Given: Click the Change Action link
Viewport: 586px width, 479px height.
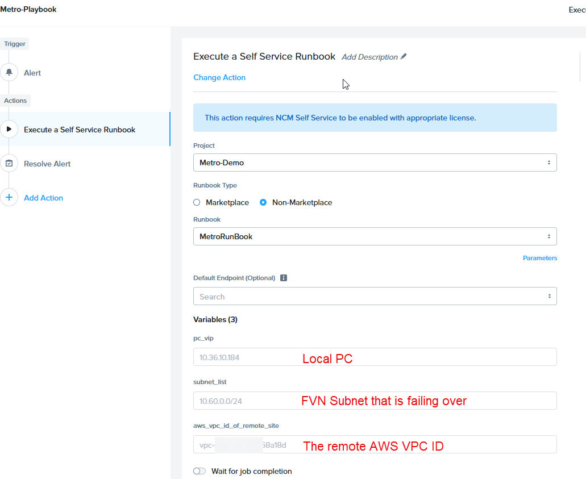Looking at the screenshot, I should tap(219, 77).
